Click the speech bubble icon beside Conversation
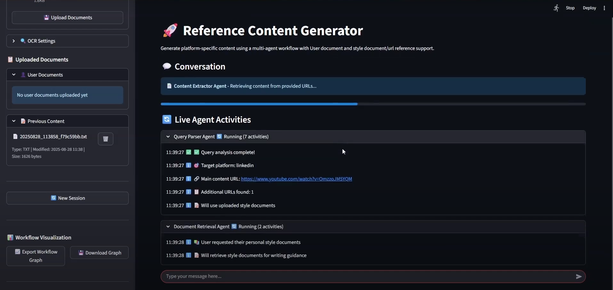Screen dimensions: 613x290 [167, 67]
